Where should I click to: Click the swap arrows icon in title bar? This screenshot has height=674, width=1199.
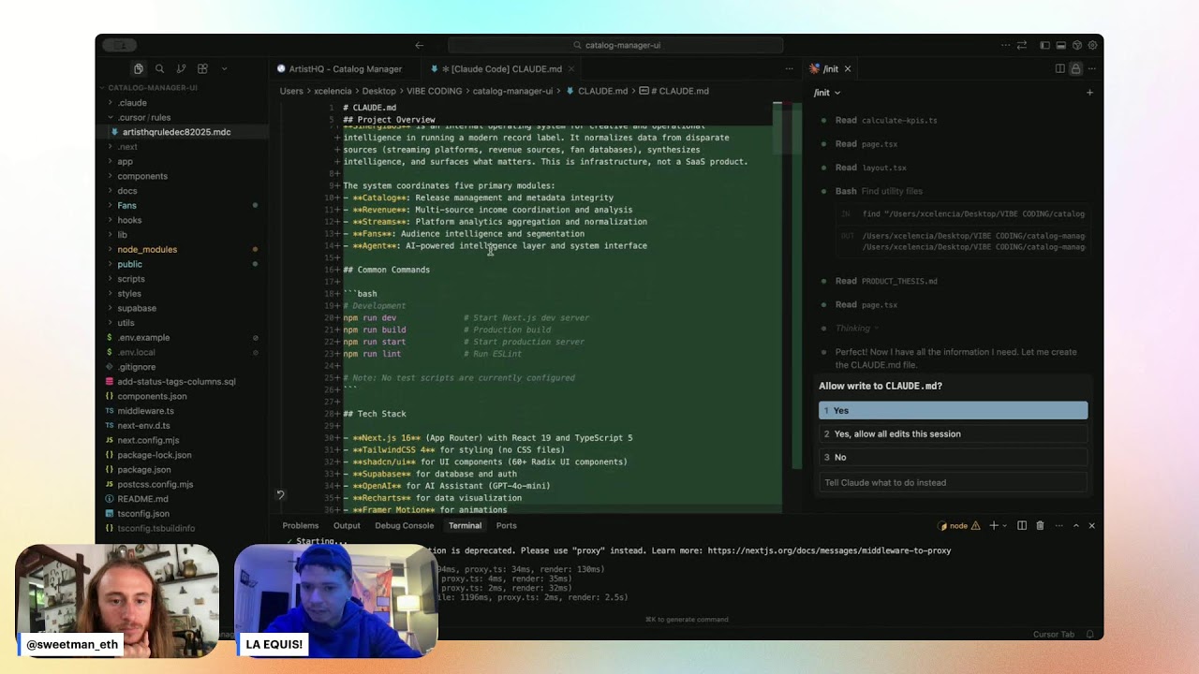tap(1022, 45)
